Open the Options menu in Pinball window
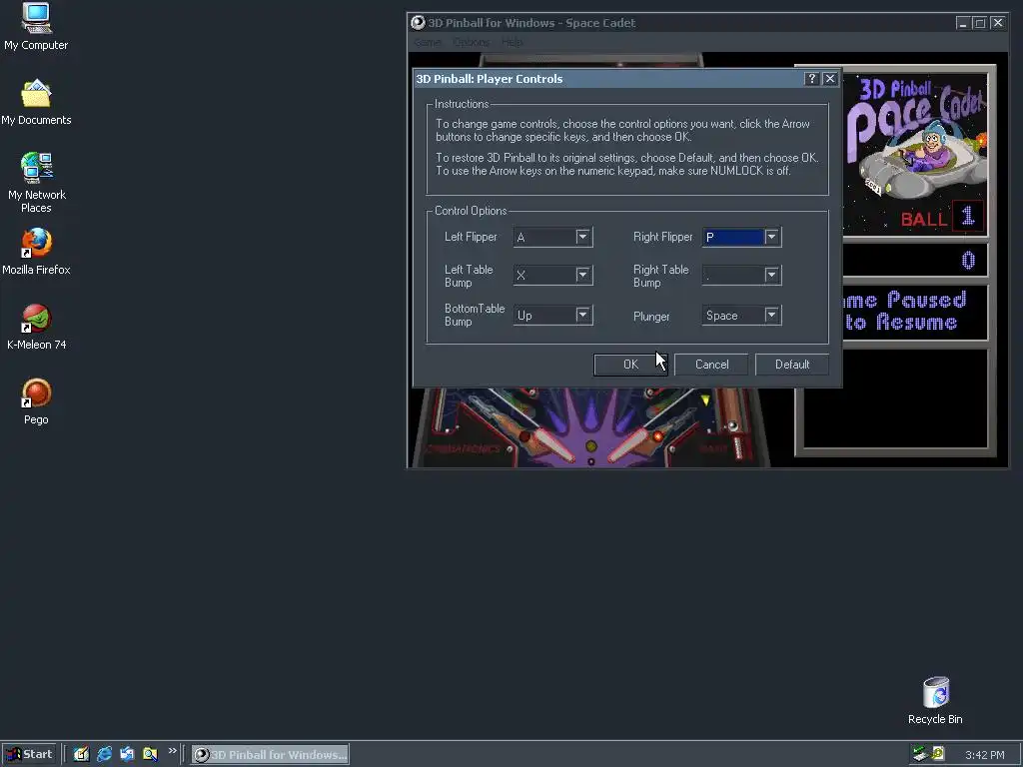This screenshot has height=767, width=1023. click(x=472, y=42)
